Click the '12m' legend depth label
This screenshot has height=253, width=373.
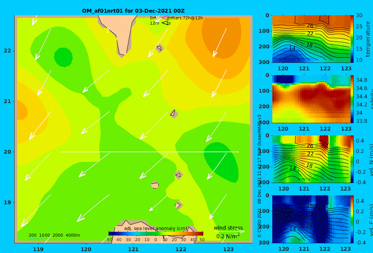click(x=154, y=23)
